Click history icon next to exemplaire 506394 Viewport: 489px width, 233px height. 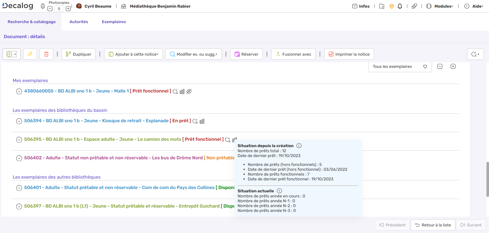coord(195,121)
